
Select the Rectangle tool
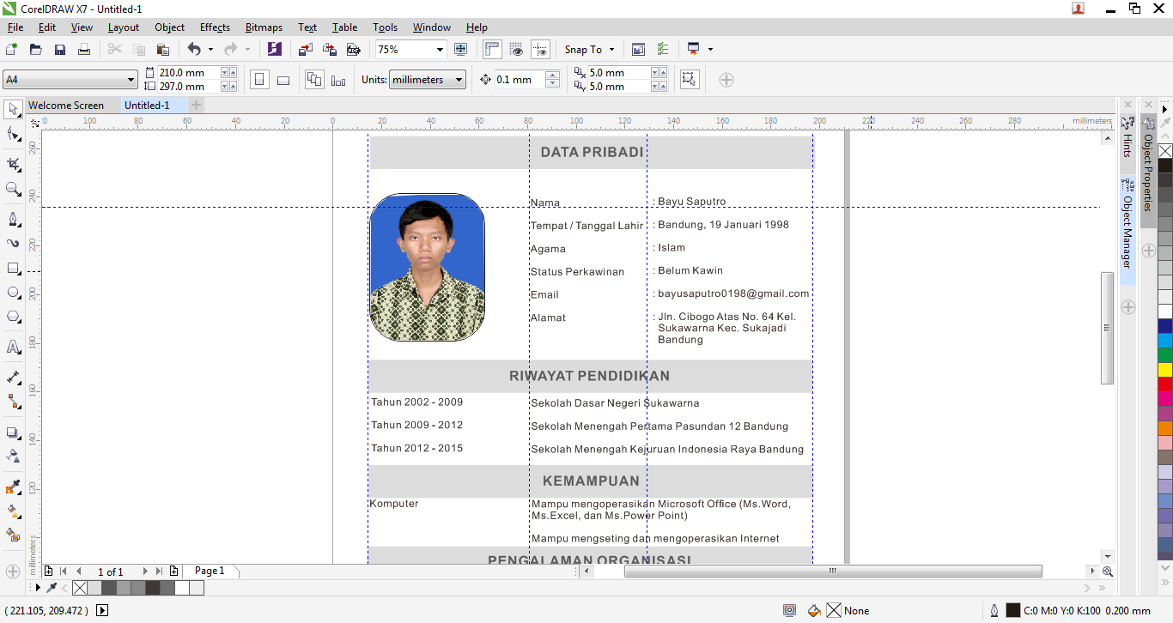click(12, 268)
